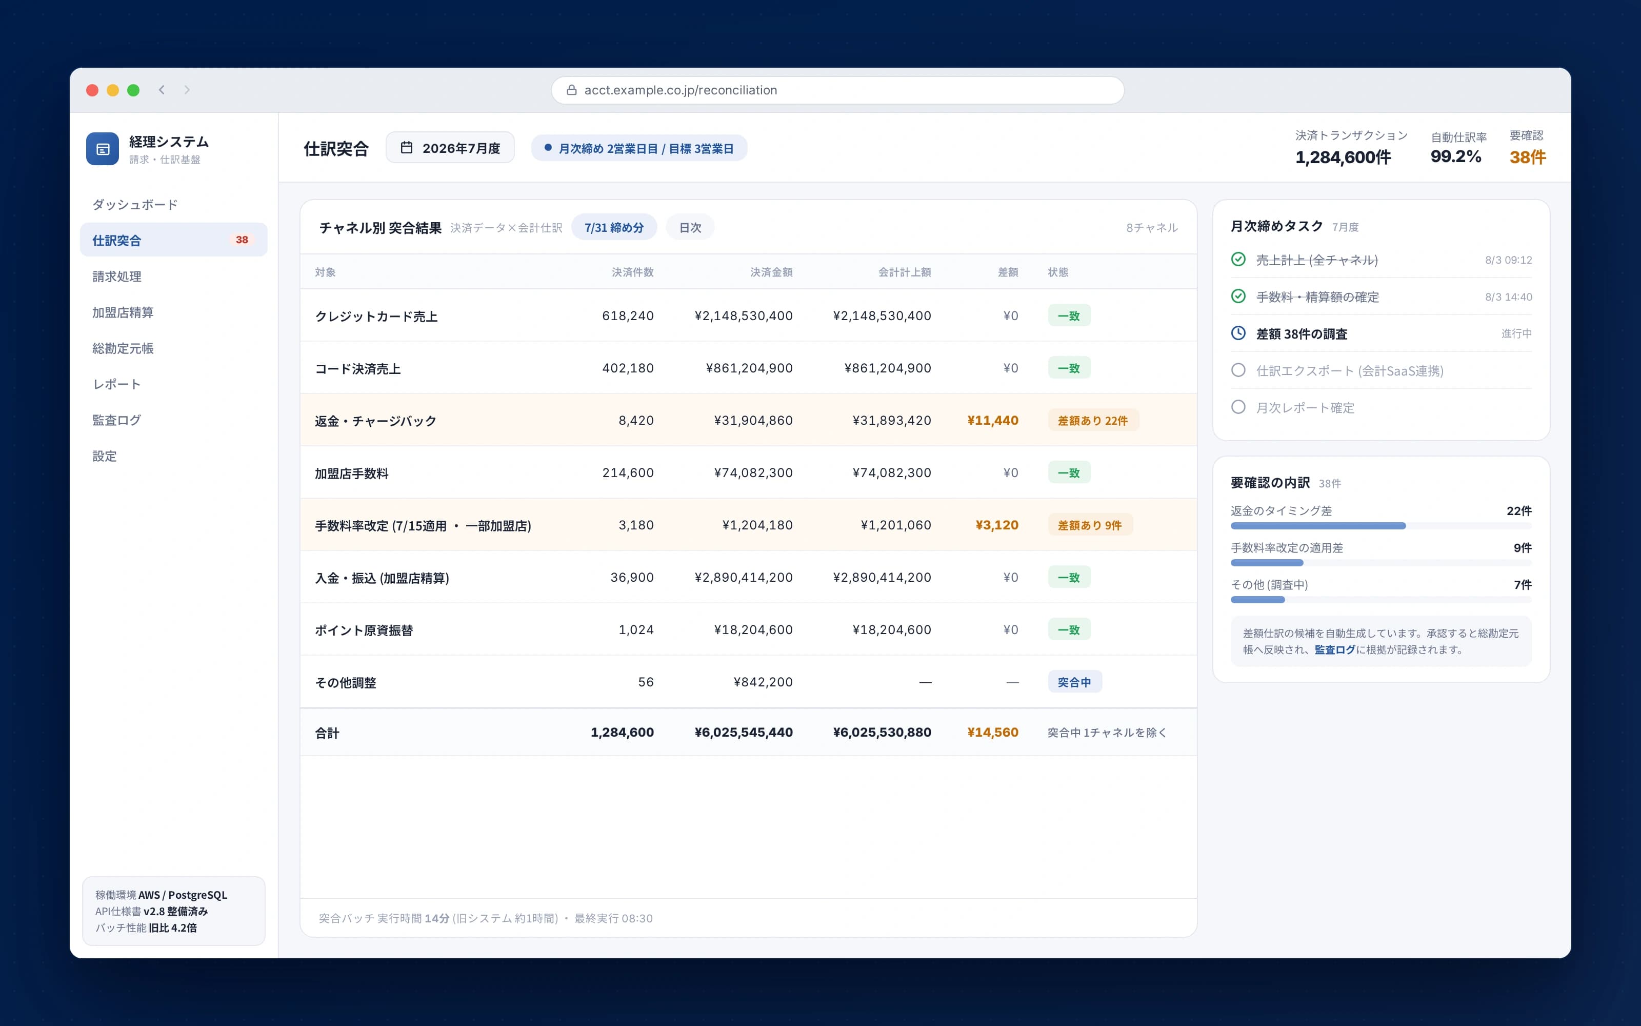Click the 差額あり 9件 status badge
The image size is (1641, 1026).
click(x=1090, y=525)
